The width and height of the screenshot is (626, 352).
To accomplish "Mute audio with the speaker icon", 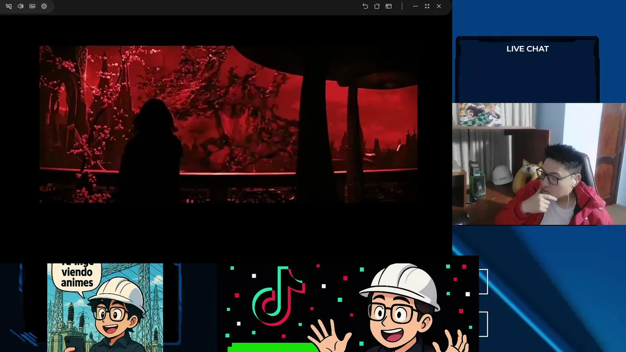I will [x=21, y=6].
